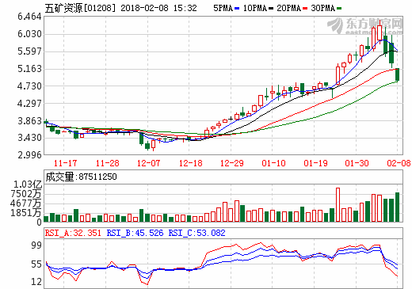This screenshot has height=289, width=412.
Task: Click the 5.597 price axis label
Action: [x=29, y=51]
